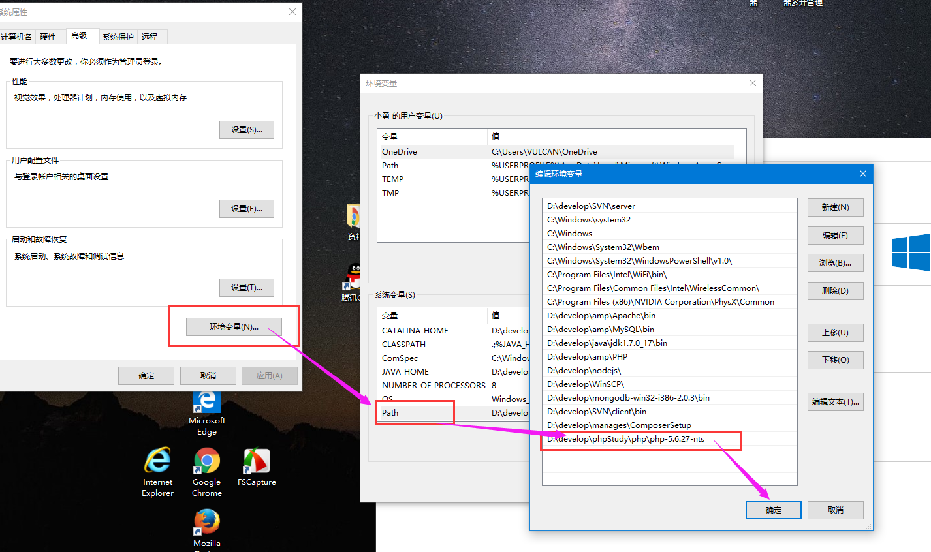Click the 环境变量(N)... button
931x552 pixels.
234,326
